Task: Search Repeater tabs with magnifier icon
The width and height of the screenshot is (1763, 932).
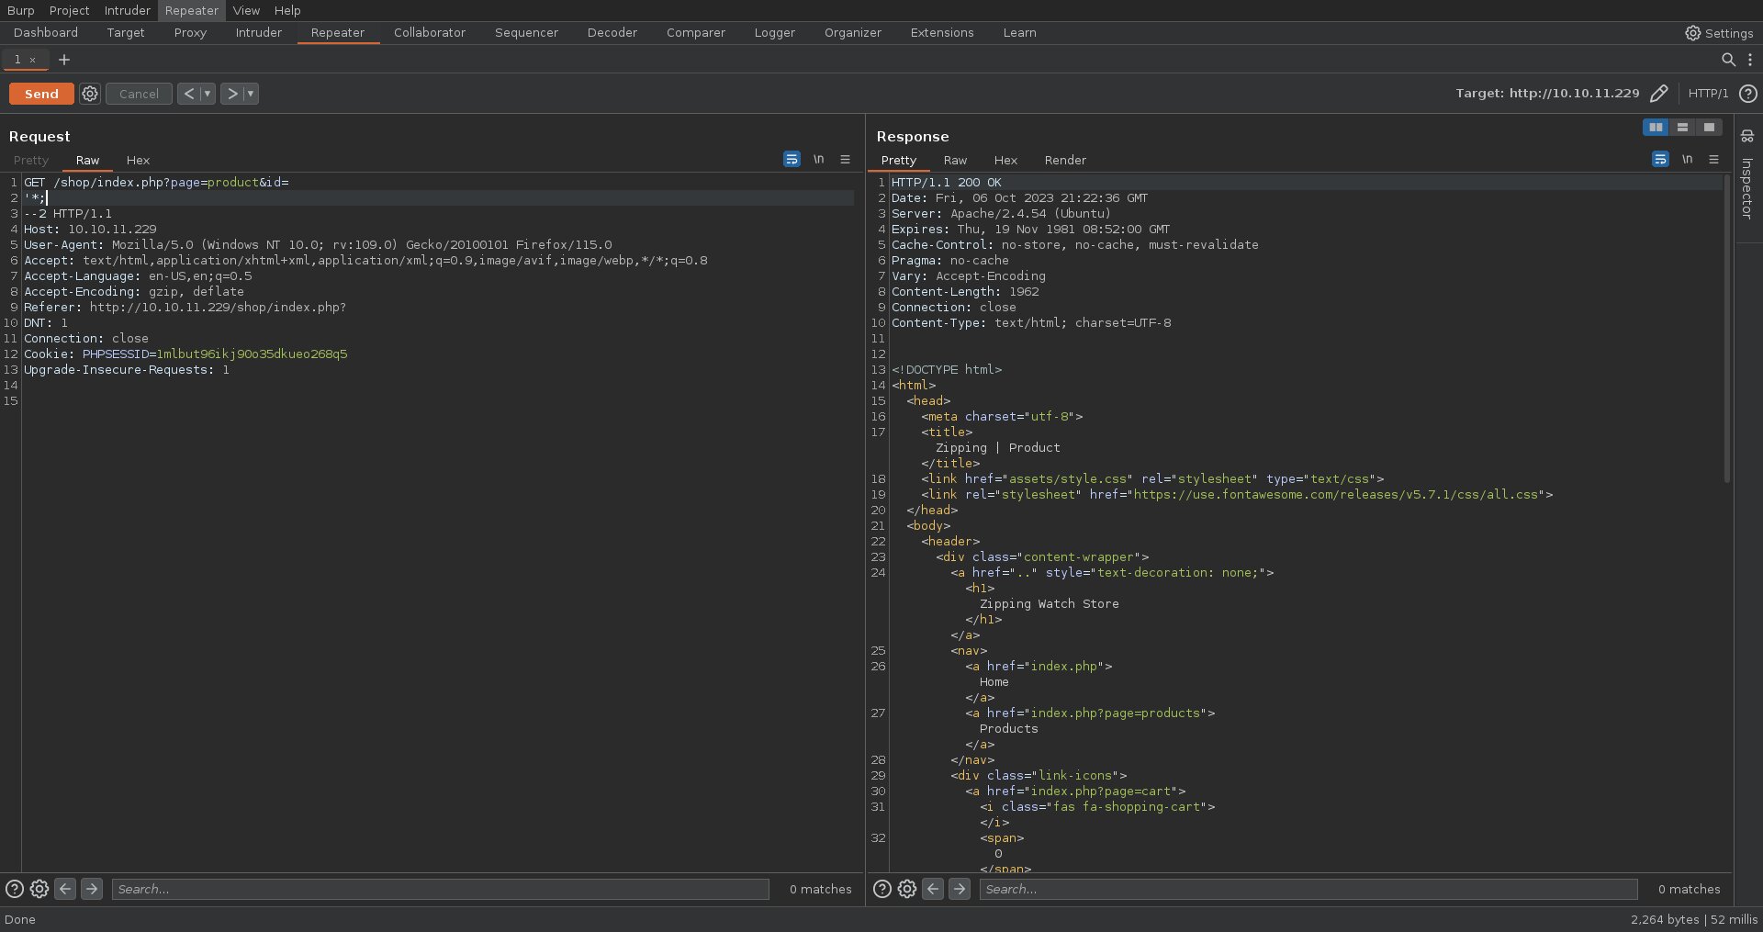Action: point(1728,60)
